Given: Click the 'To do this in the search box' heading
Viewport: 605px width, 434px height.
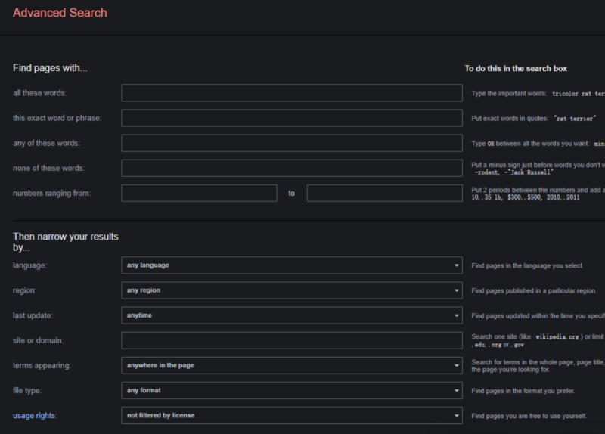Looking at the screenshot, I should click(515, 69).
